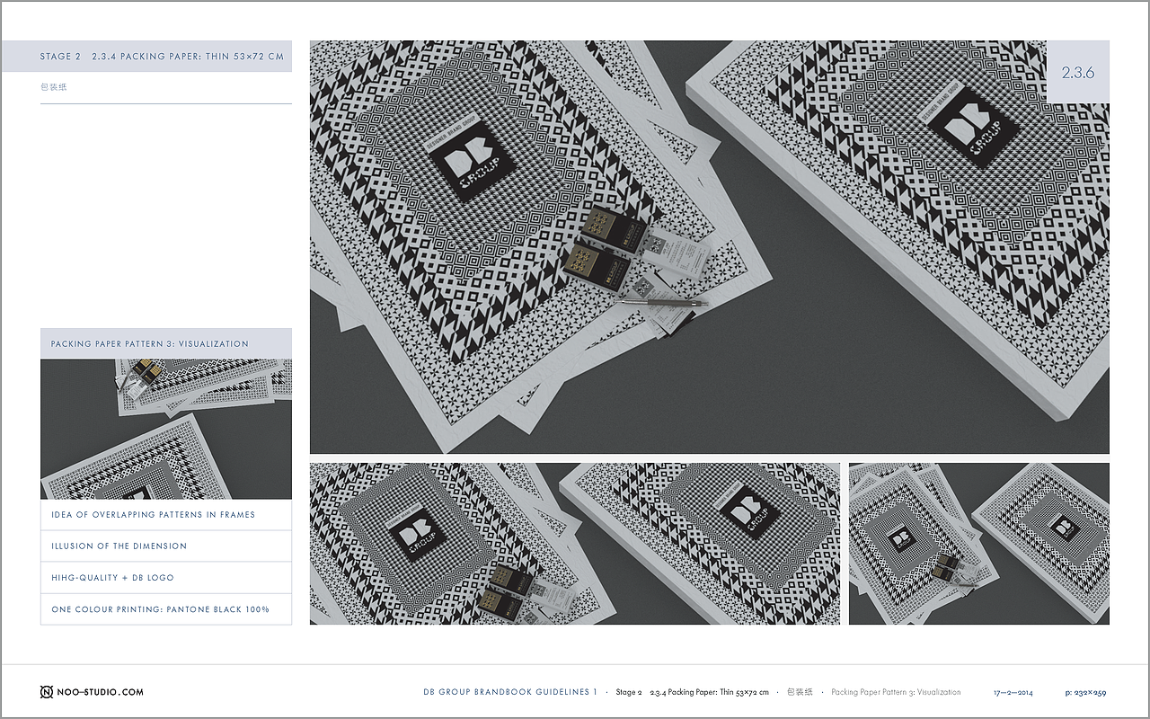This screenshot has width=1150, height=719.
Task: Click 'Stage 2' in the footer breadcrumb
Action: click(x=629, y=692)
